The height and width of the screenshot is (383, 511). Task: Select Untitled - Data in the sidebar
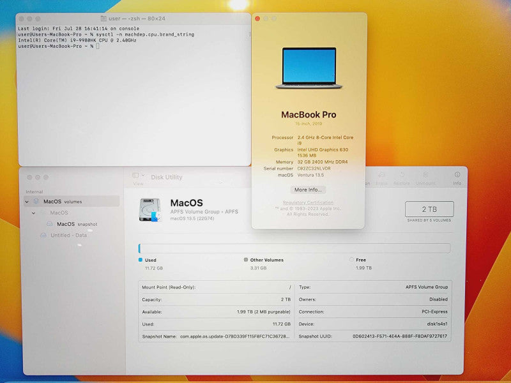68,235
